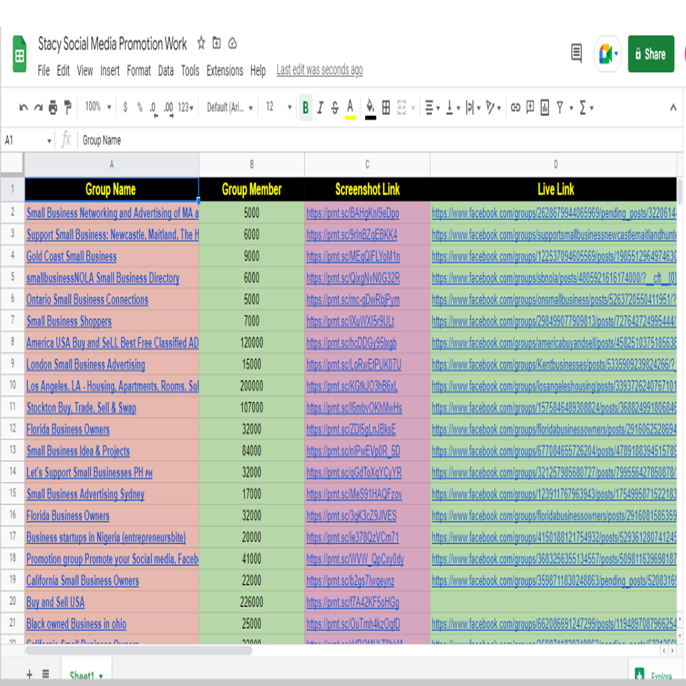Open the 100% zoom dropdown

click(98, 107)
